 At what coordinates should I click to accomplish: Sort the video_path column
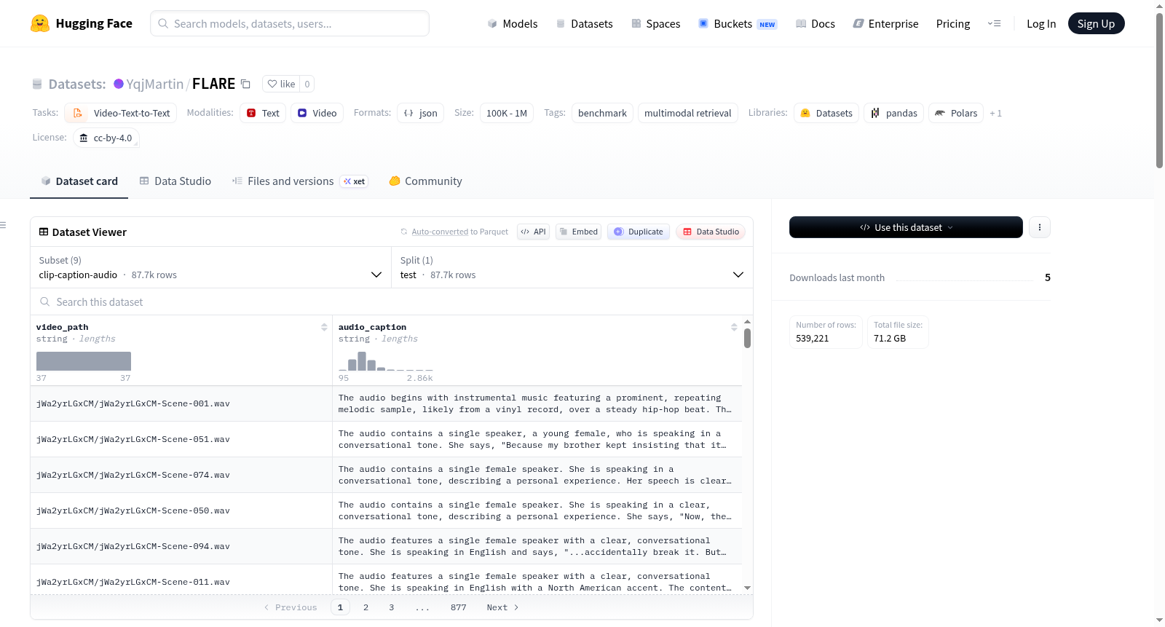pyautogui.click(x=324, y=327)
